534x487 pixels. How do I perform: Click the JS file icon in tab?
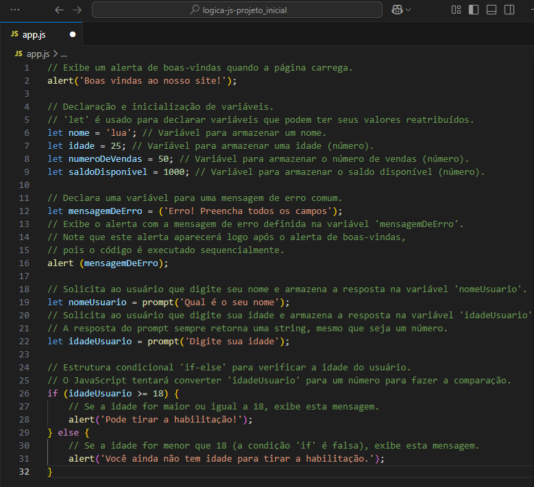pyautogui.click(x=14, y=34)
